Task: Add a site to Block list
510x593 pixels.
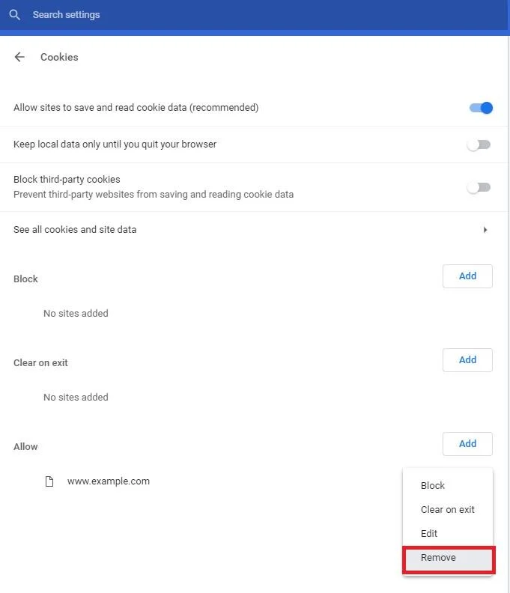Action: click(467, 276)
